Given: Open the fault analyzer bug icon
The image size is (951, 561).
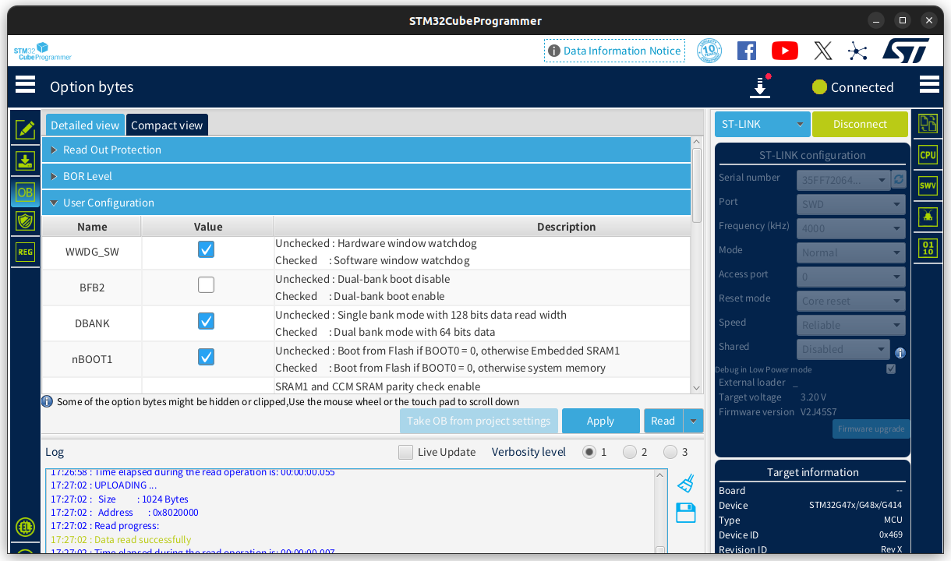Looking at the screenshot, I should pos(928,217).
